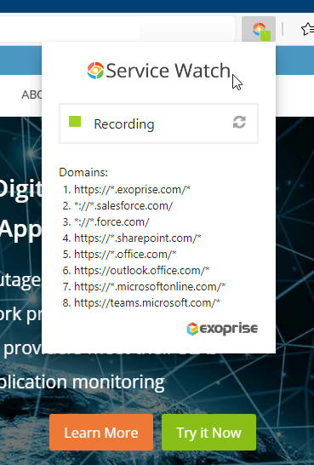
Task: Select domain https://*.office.com/*
Action: [x=125, y=255]
